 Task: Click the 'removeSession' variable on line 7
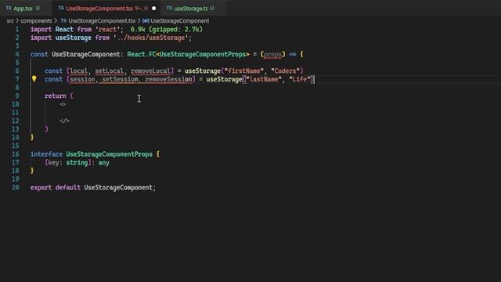[168, 79]
